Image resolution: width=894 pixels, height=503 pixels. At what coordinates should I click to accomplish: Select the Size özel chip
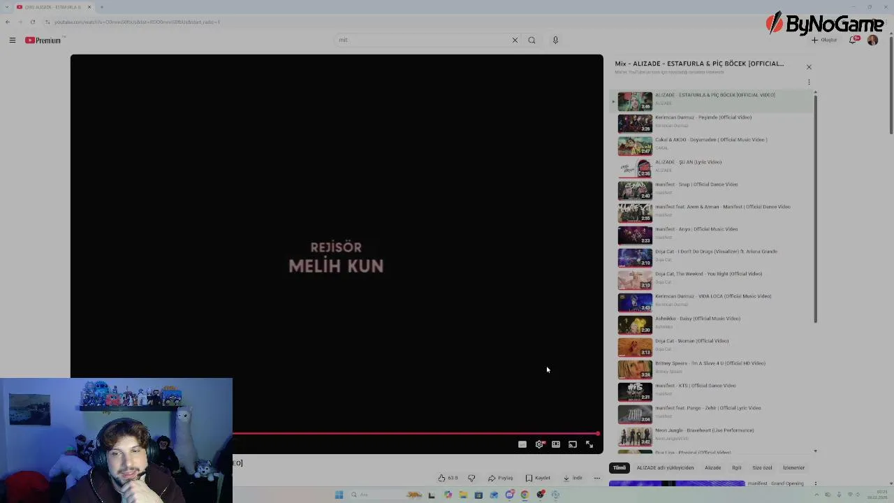[762, 468]
